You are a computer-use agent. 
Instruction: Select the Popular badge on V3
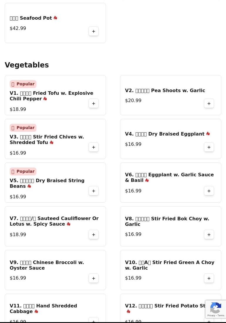point(23,128)
